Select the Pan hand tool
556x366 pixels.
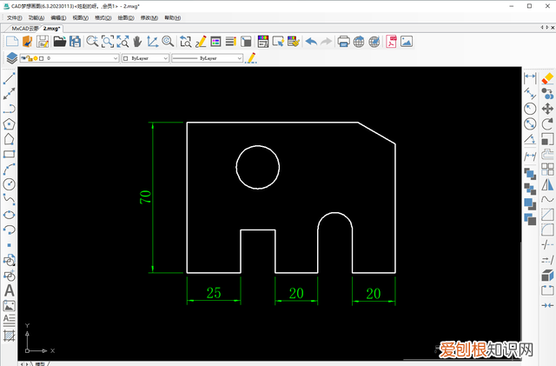(x=137, y=41)
